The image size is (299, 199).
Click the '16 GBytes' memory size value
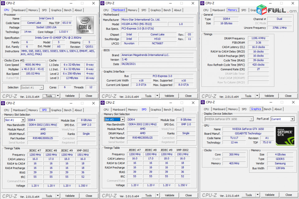(x=226, y=23)
